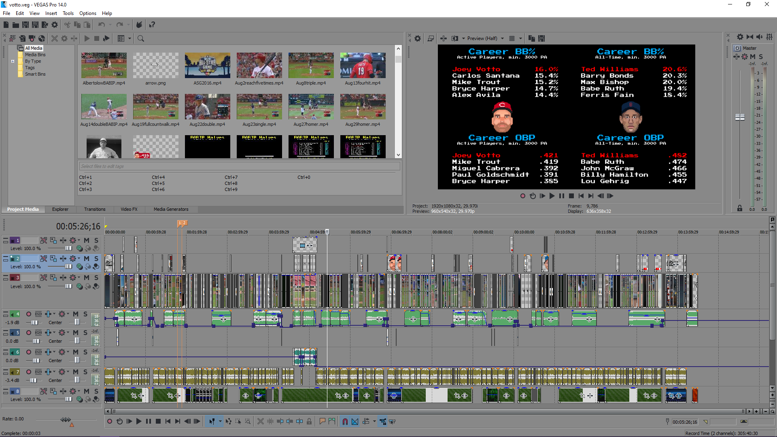This screenshot has width=777, height=437.
Task: Open the Project Media Views dropdown arrow
Action: [x=130, y=38]
